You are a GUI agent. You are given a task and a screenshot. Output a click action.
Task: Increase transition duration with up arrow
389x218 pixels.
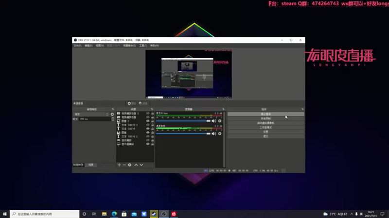113,118
